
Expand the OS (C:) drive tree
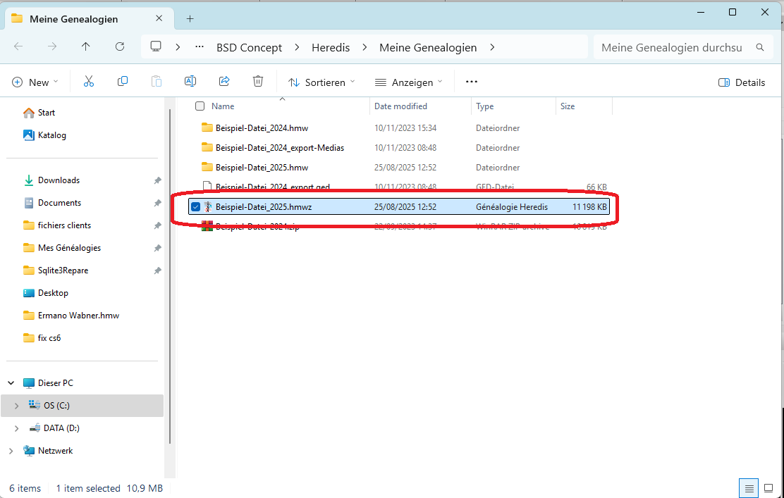(17, 406)
